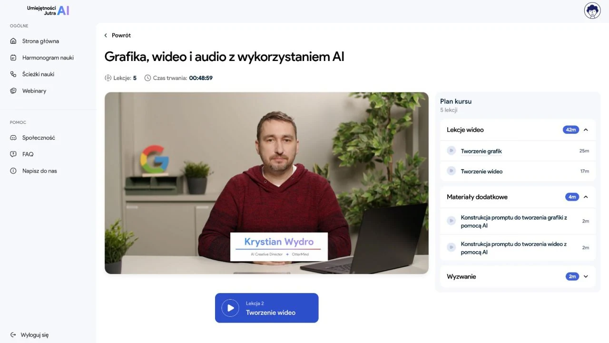Click the Lekcje: 5 counter text
This screenshot has height=343, width=609.
coord(125,78)
